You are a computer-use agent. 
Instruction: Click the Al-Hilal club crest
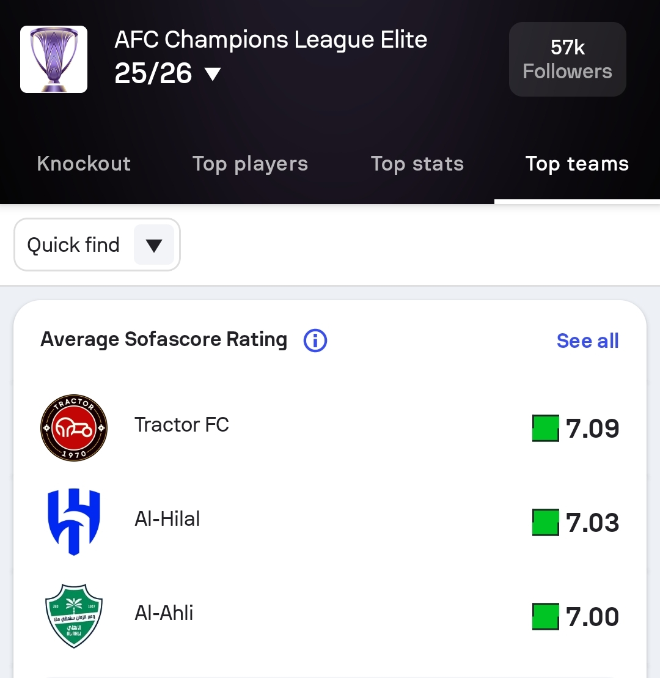[x=74, y=521]
